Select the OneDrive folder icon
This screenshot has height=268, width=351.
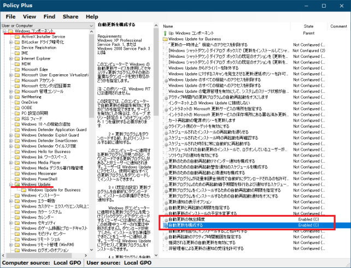coord(17,103)
